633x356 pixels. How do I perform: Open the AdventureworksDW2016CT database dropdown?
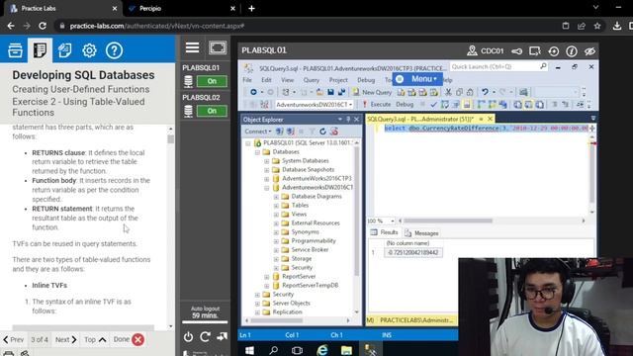314,105
